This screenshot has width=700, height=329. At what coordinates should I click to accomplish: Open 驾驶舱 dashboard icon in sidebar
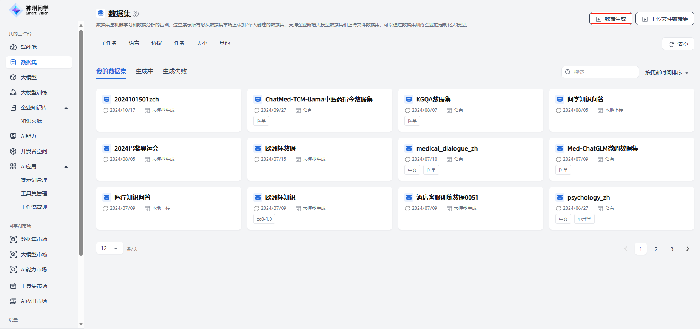point(13,47)
